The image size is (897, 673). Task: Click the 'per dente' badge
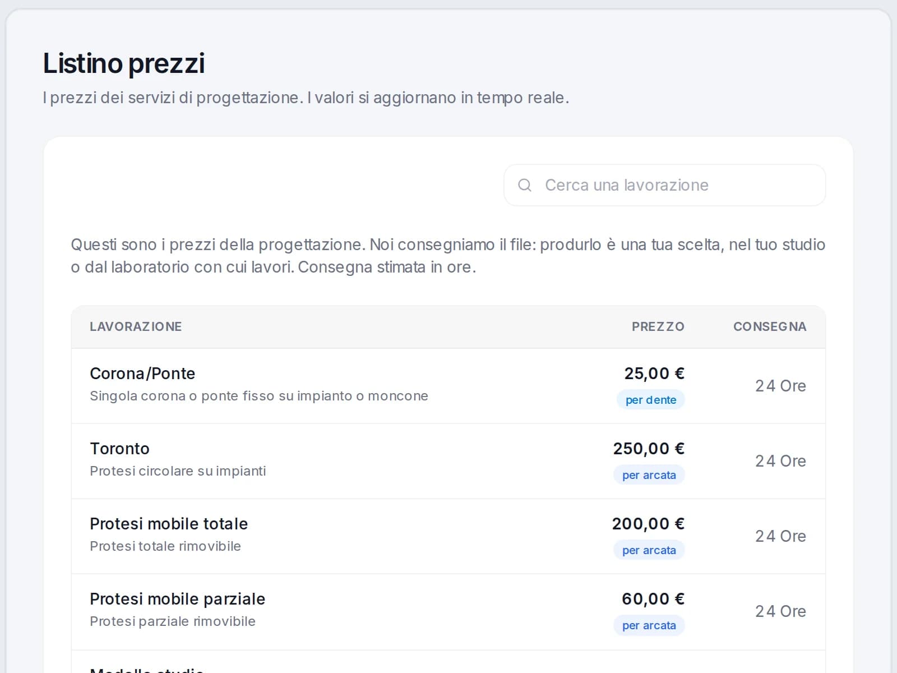(x=651, y=400)
